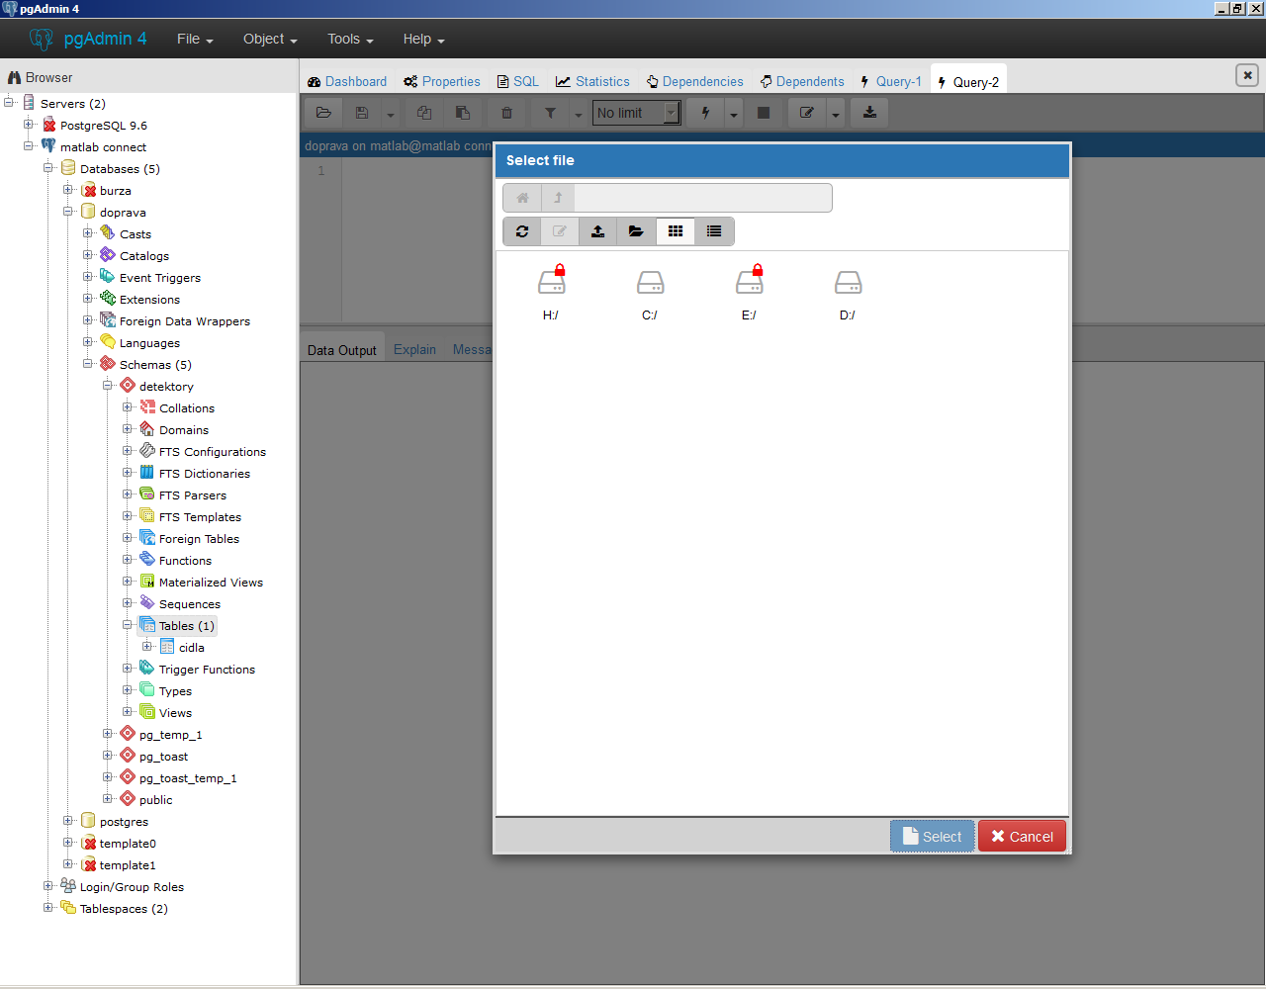
Task: Switch to the Explain tab
Action: [414, 349]
